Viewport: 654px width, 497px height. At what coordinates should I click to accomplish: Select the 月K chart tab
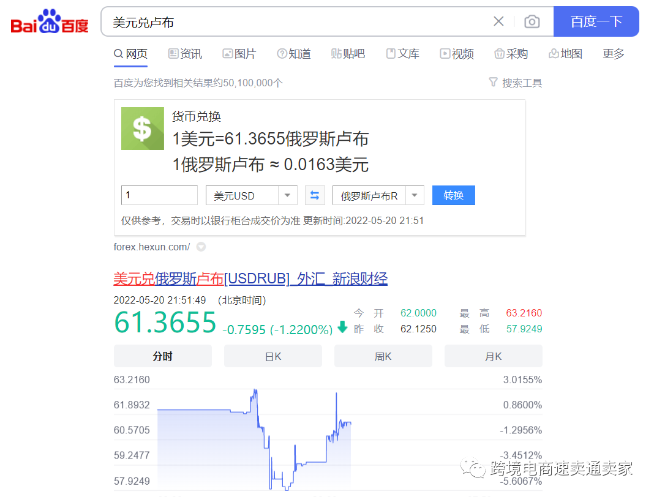pyautogui.click(x=493, y=356)
